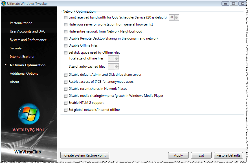The width and height of the screenshot is (248, 163).
Task: Click the Windows orb logo in sidebar
Action: (28, 114)
